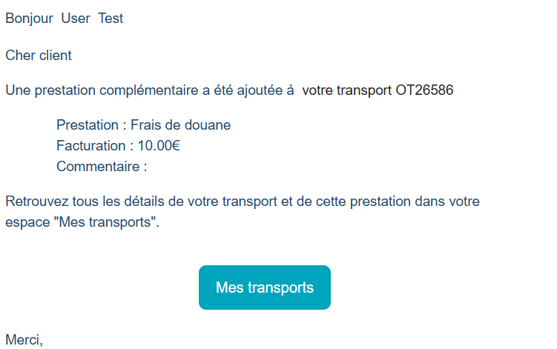Click the word espace in last paragraph
Viewport: 557px width, 349px height.
click(x=27, y=222)
